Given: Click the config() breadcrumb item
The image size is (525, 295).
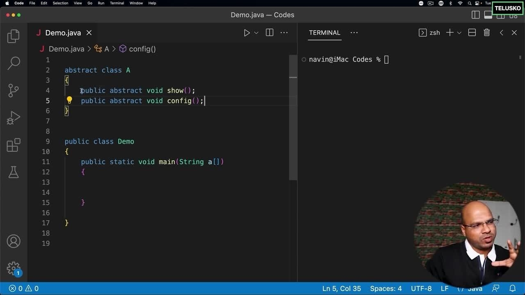Looking at the screenshot, I should [142, 49].
